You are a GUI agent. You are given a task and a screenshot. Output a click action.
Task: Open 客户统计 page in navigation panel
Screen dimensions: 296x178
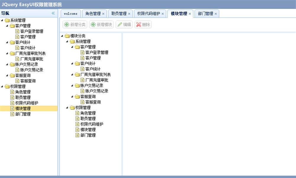[x=28, y=48]
